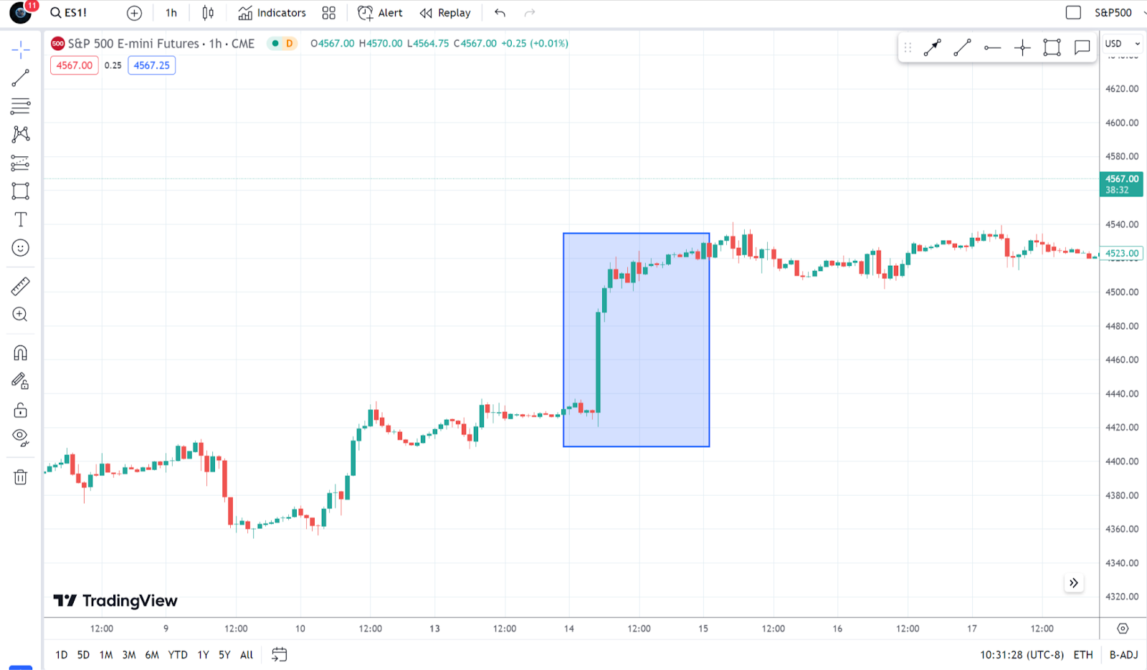Open the Fibonacci retracement tool

(20, 106)
